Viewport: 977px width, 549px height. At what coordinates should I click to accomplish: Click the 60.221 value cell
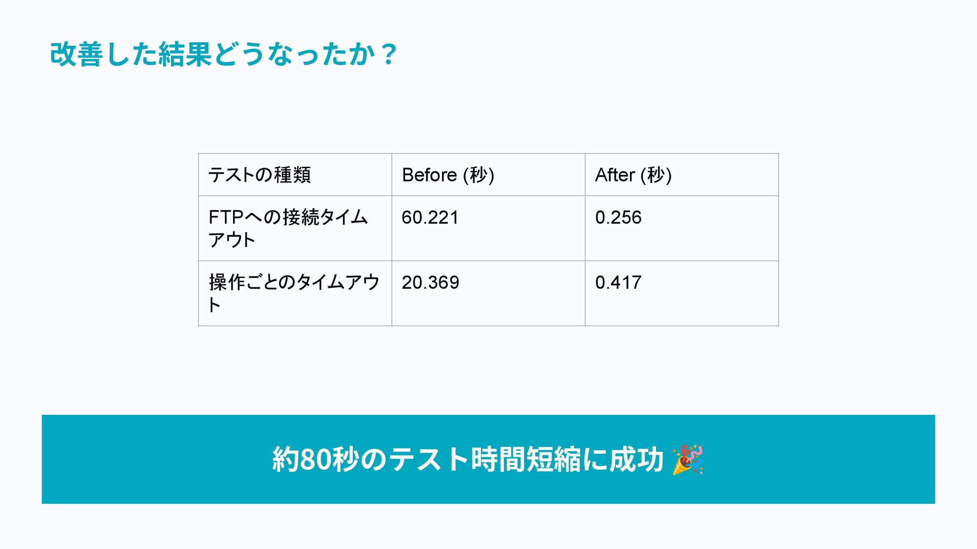coord(489,228)
